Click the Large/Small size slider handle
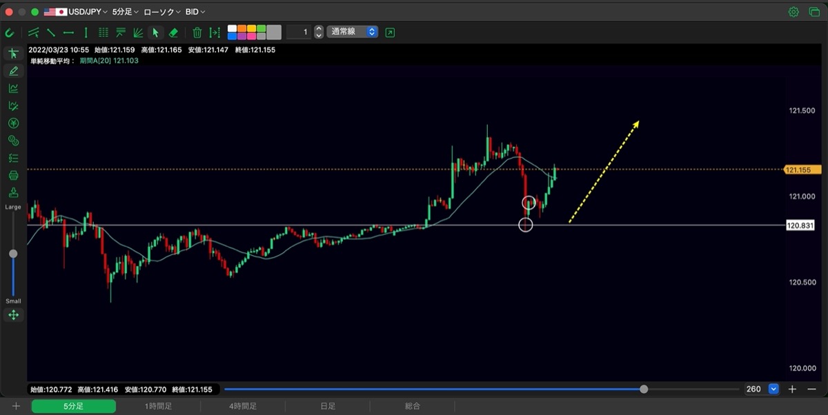 13,254
